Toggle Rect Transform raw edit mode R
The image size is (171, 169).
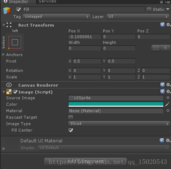tap(166, 48)
